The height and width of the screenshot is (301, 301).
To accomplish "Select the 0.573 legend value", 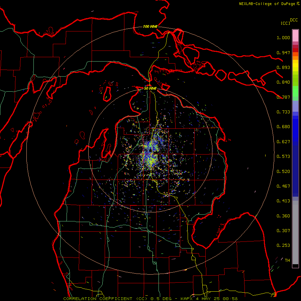I will [x=283, y=157].
